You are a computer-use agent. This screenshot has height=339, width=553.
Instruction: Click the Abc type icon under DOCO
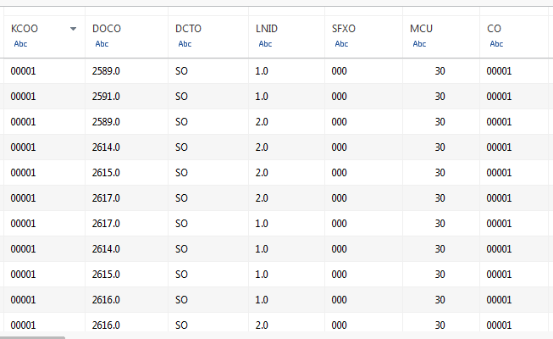(102, 44)
